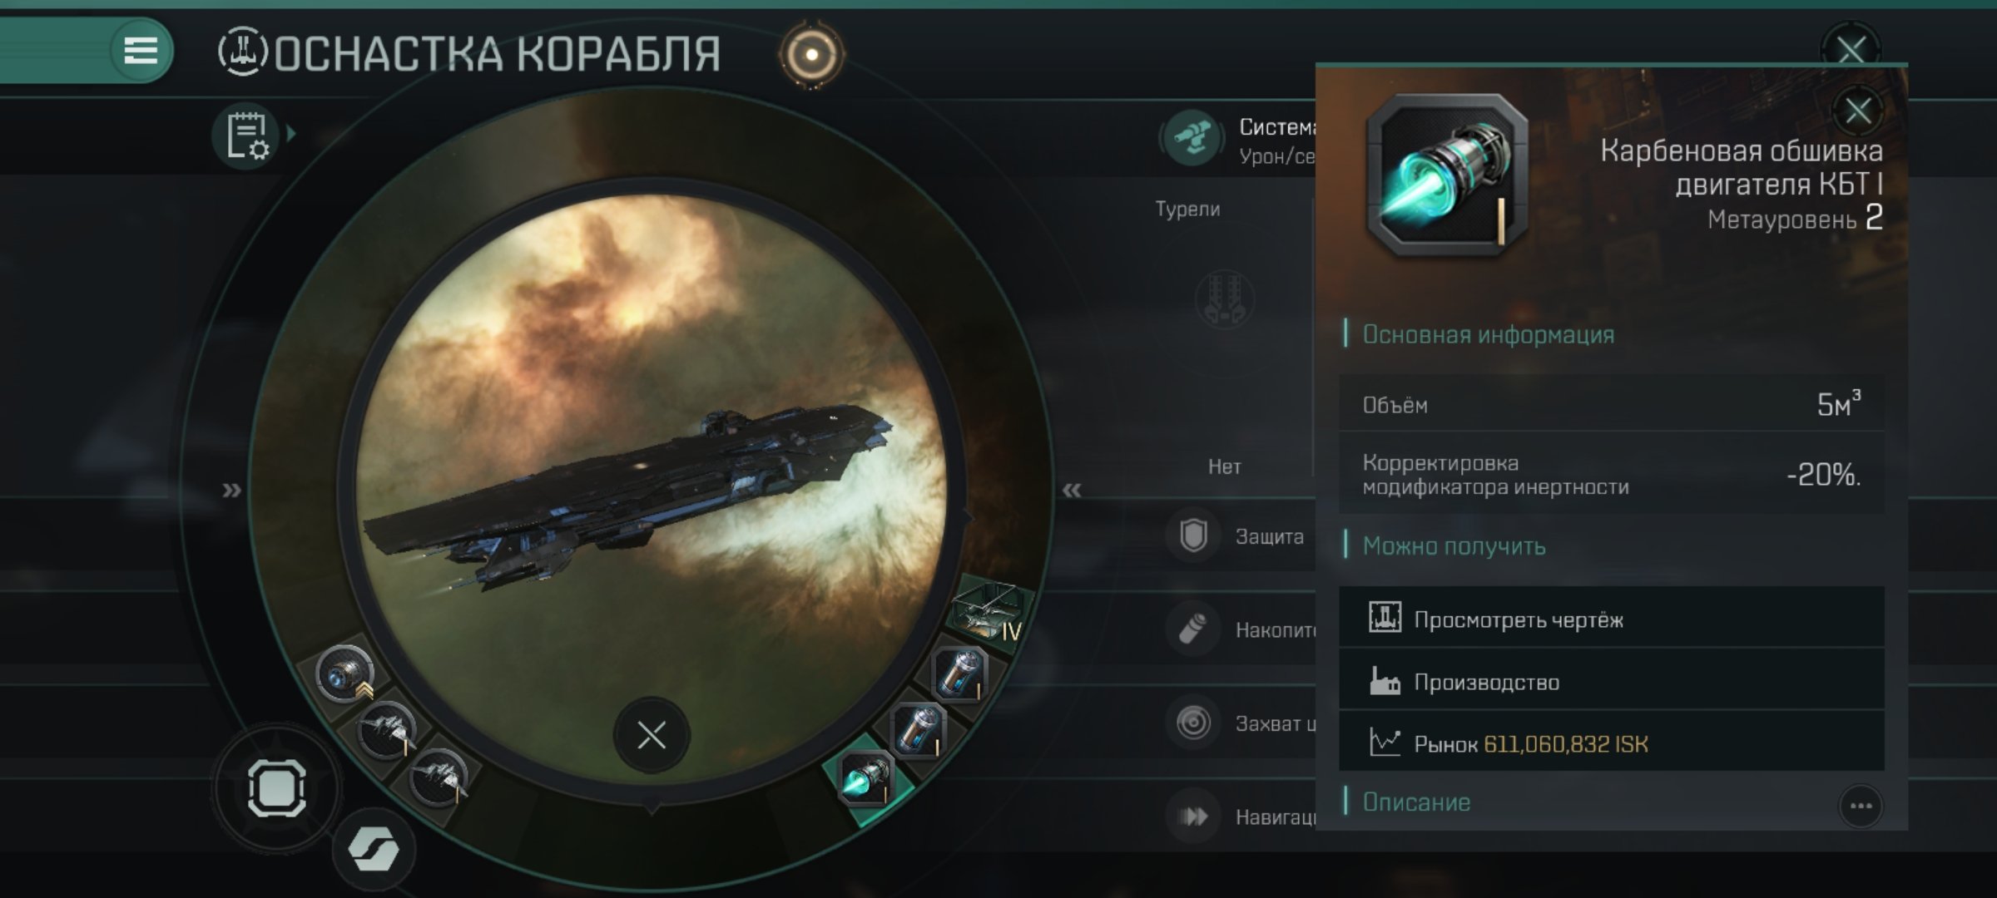
Task: Open the fitting presets list icon
Action: [246, 136]
